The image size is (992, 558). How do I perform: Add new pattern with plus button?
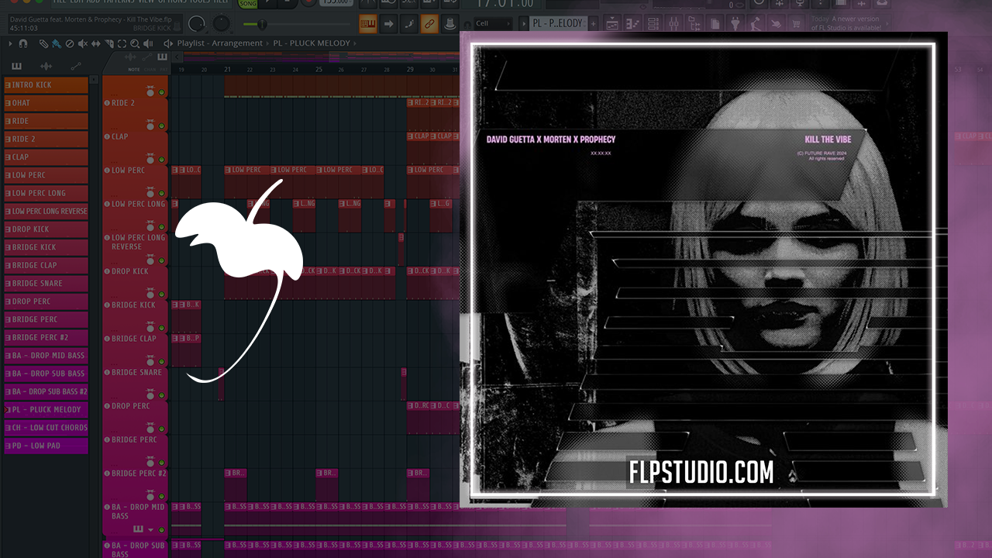[594, 23]
